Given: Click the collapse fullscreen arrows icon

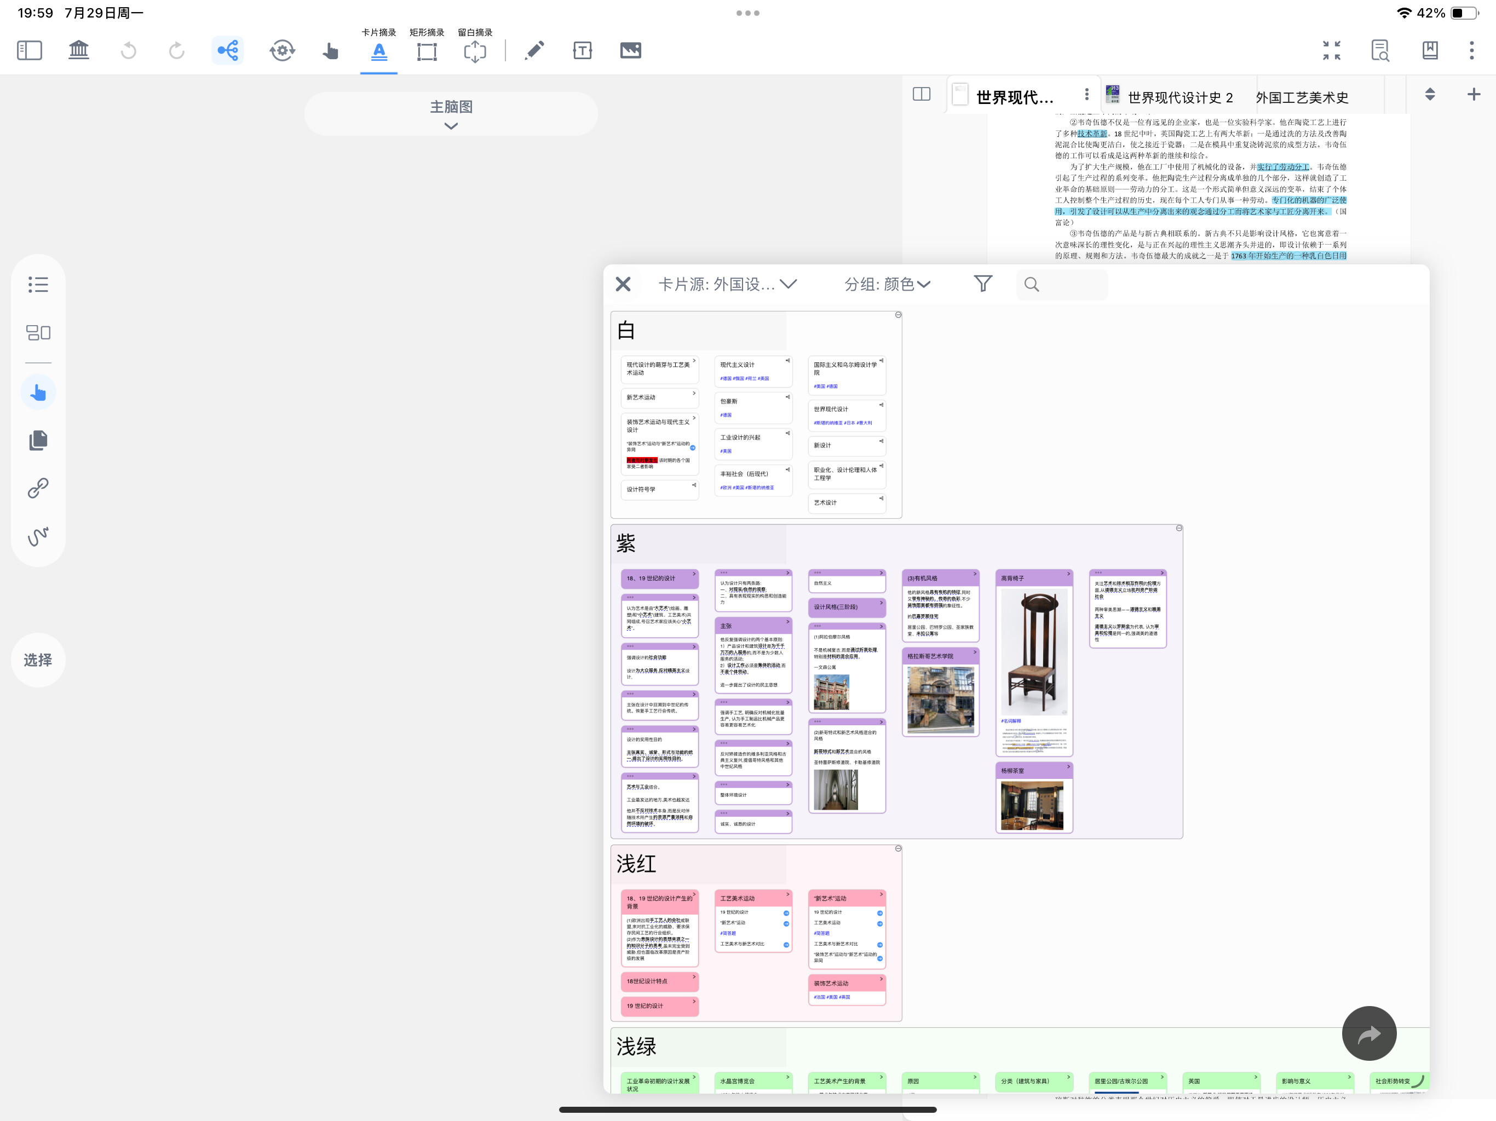Looking at the screenshot, I should point(1332,51).
